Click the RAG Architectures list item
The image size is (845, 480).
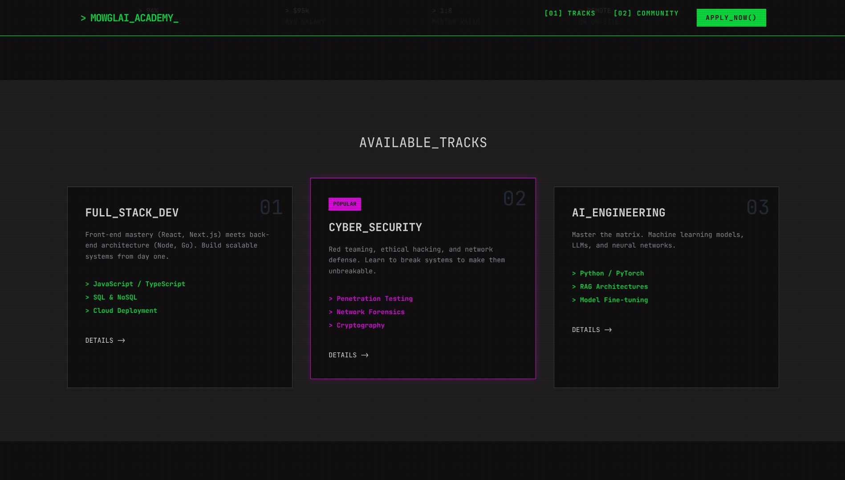click(x=613, y=287)
